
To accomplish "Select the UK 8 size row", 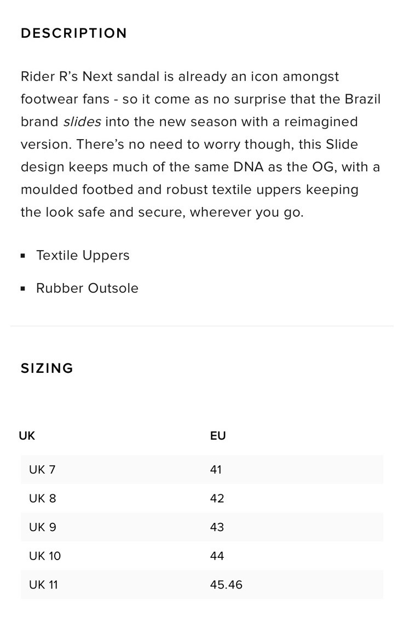I will [x=202, y=498].
